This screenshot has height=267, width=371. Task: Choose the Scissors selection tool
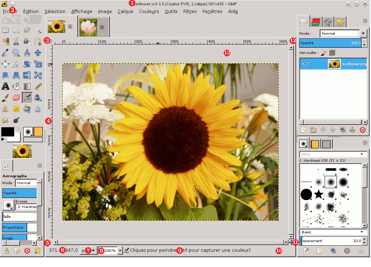[16, 42]
